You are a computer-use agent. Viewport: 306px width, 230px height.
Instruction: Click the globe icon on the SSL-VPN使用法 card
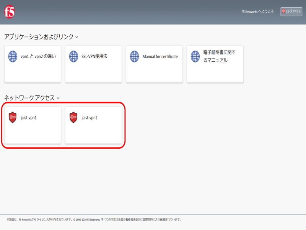(x=73, y=57)
